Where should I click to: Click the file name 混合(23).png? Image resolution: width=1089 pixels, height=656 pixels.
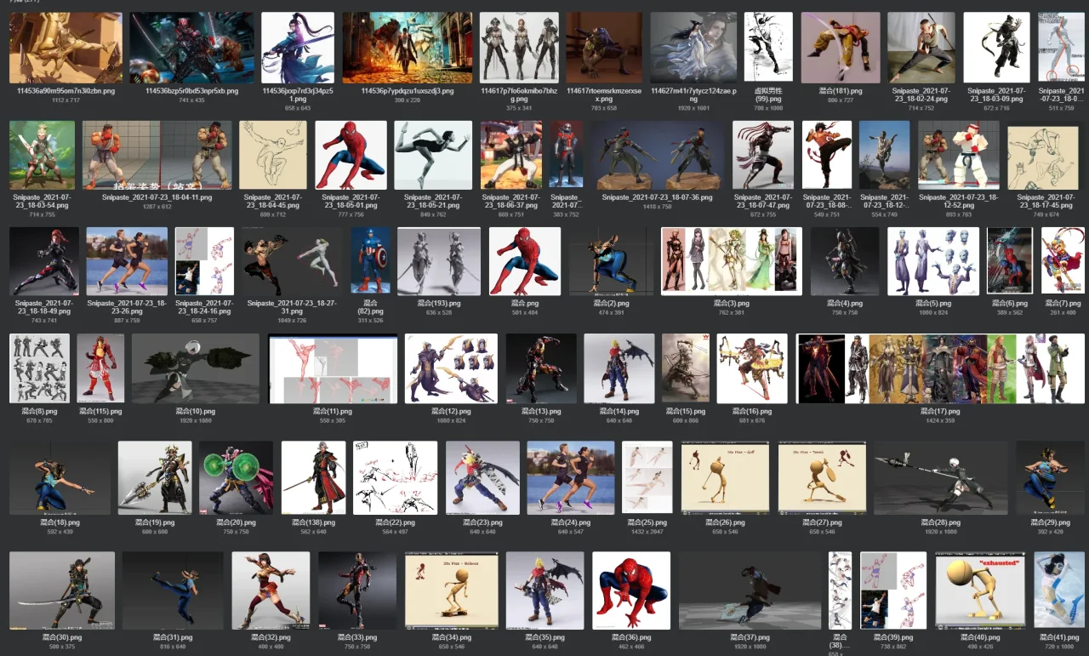click(482, 522)
